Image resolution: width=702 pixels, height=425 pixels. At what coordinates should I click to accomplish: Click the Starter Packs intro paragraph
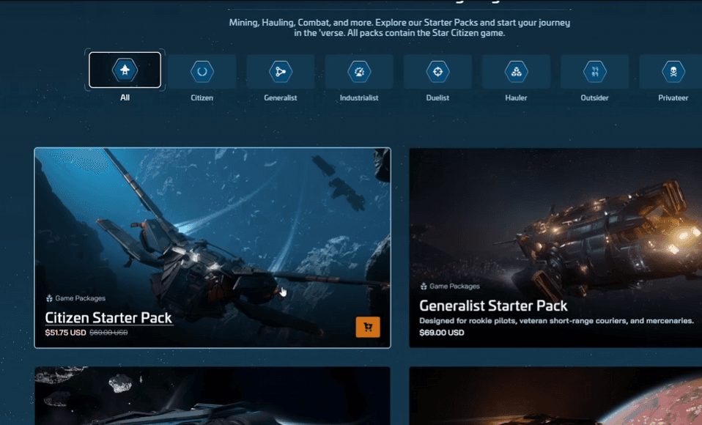tap(399, 28)
